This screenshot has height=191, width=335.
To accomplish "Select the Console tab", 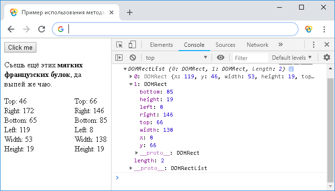I will click(x=194, y=45).
